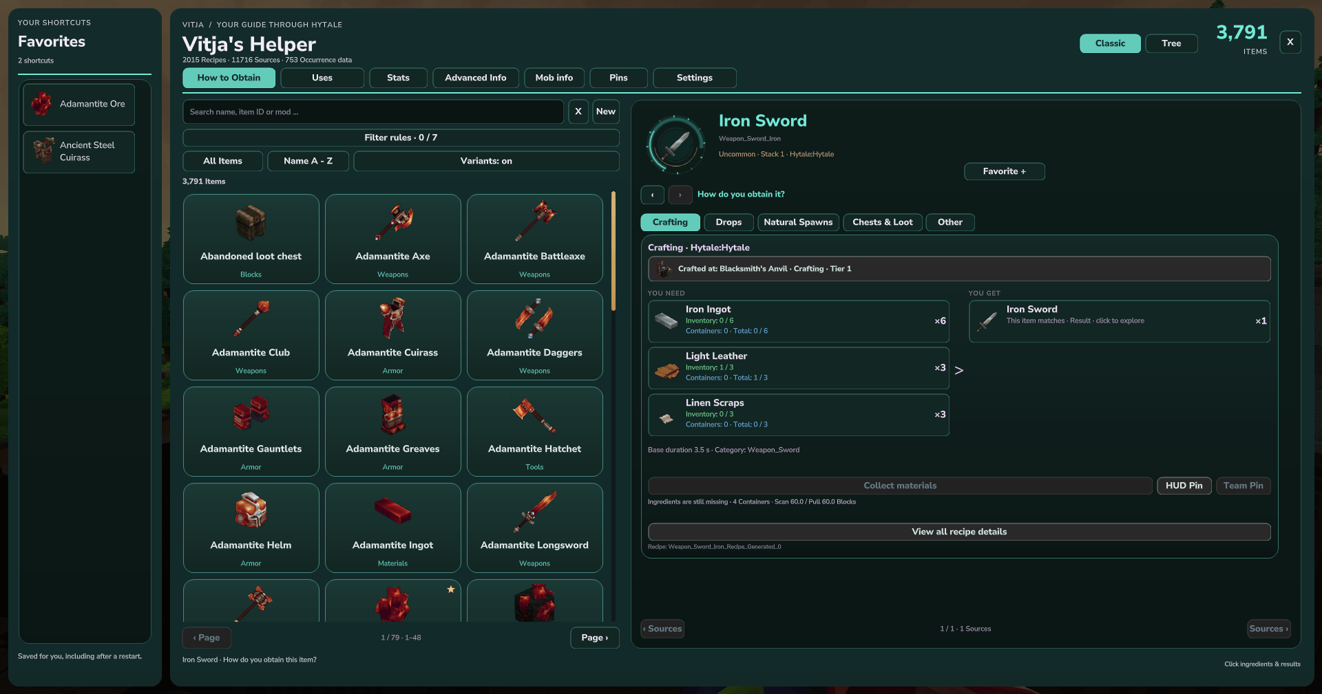Select the Adamantite Greaves item card
The height and width of the screenshot is (694, 1322).
coord(392,431)
